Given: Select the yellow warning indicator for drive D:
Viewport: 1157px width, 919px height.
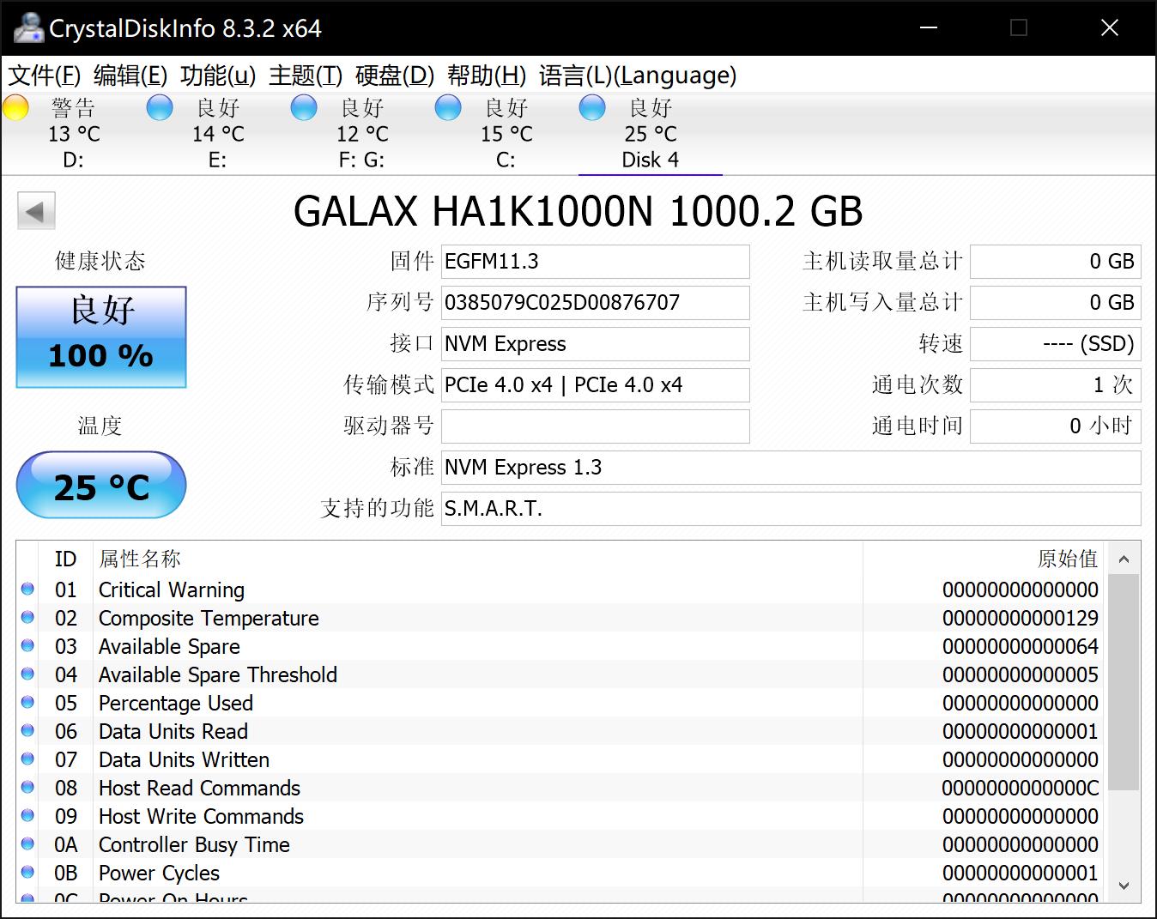Looking at the screenshot, I should coord(14,107).
